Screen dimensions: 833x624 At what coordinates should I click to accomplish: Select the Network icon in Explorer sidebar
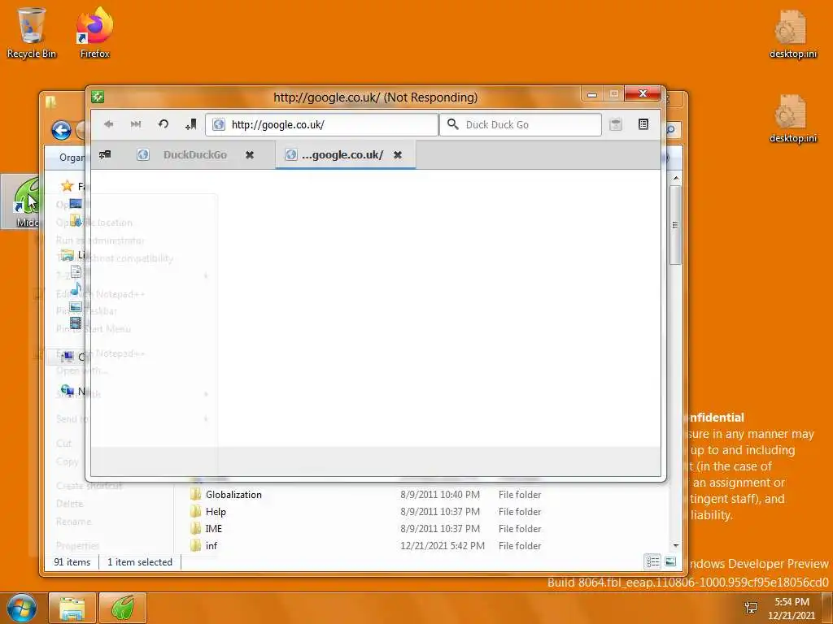(68, 391)
